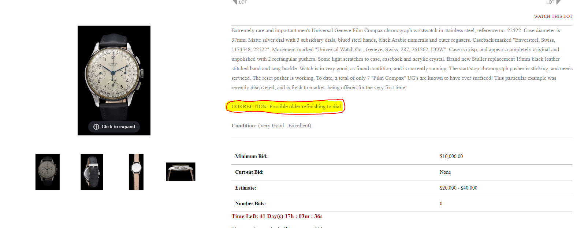Open the main watch photo
The height and width of the screenshot is (228, 577).
114,81
